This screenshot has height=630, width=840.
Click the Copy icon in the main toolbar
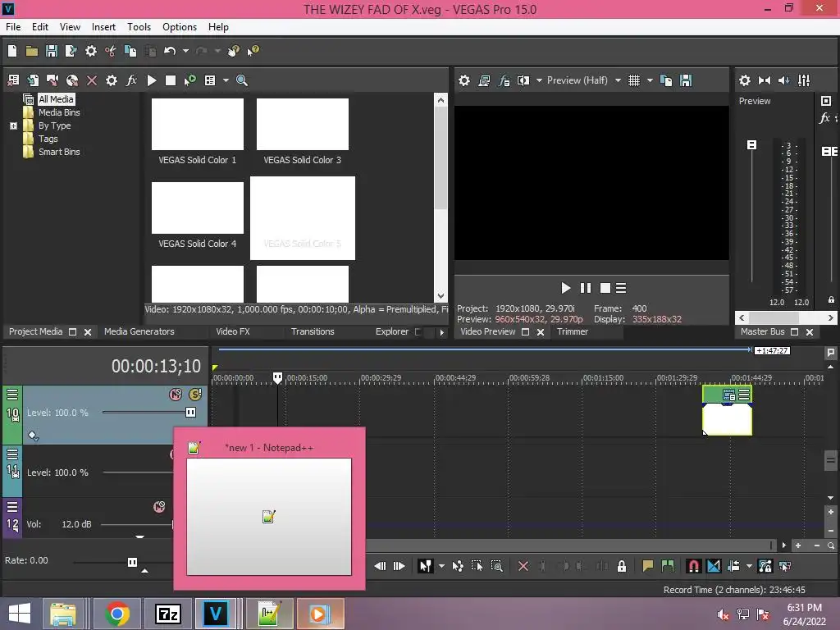click(130, 51)
